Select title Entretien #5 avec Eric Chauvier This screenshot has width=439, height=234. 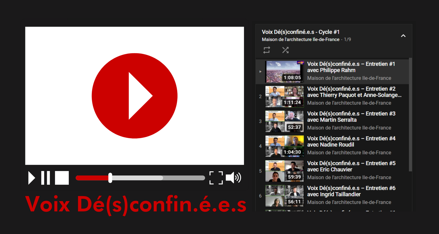[x=351, y=167]
